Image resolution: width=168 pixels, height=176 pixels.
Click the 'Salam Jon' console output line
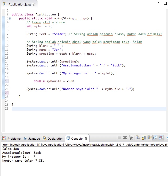(x=10, y=149)
